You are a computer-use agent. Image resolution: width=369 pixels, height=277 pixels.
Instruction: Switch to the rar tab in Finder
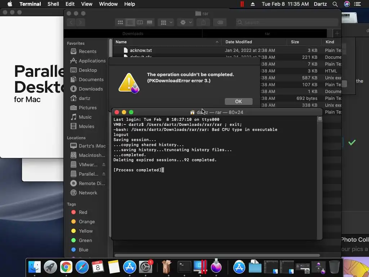[267, 34]
